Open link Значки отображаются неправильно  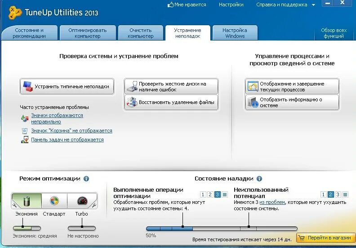[57, 118]
